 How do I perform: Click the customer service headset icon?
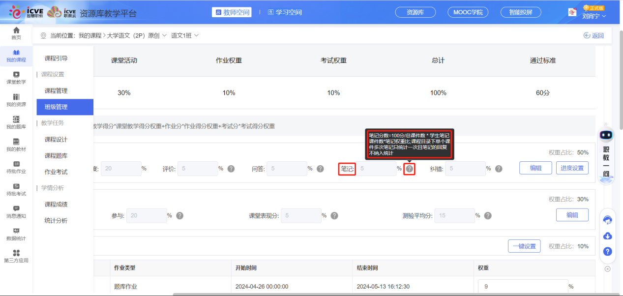pos(607,220)
